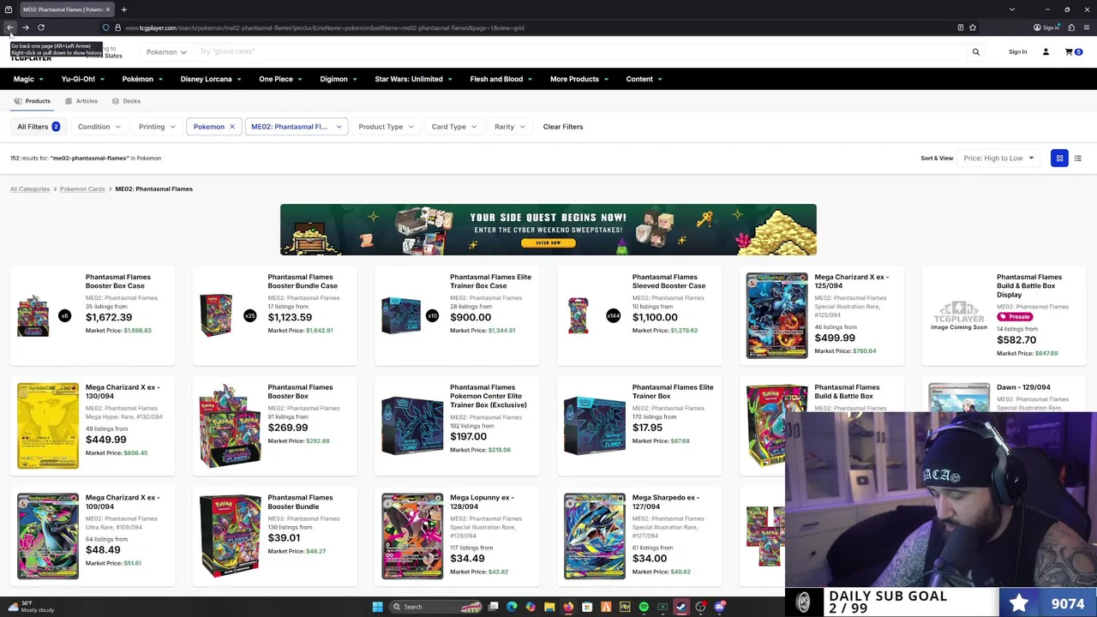The height and width of the screenshot is (617, 1097).
Task: Click the browser forward arrow
Action: coord(26,27)
